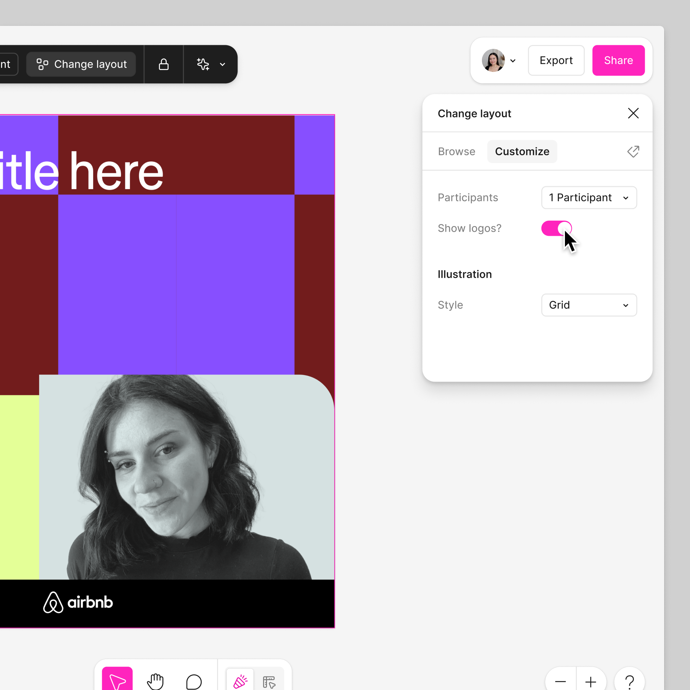Click the lock icon in top toolbar
690x690 pixels.
pos(164,64)
